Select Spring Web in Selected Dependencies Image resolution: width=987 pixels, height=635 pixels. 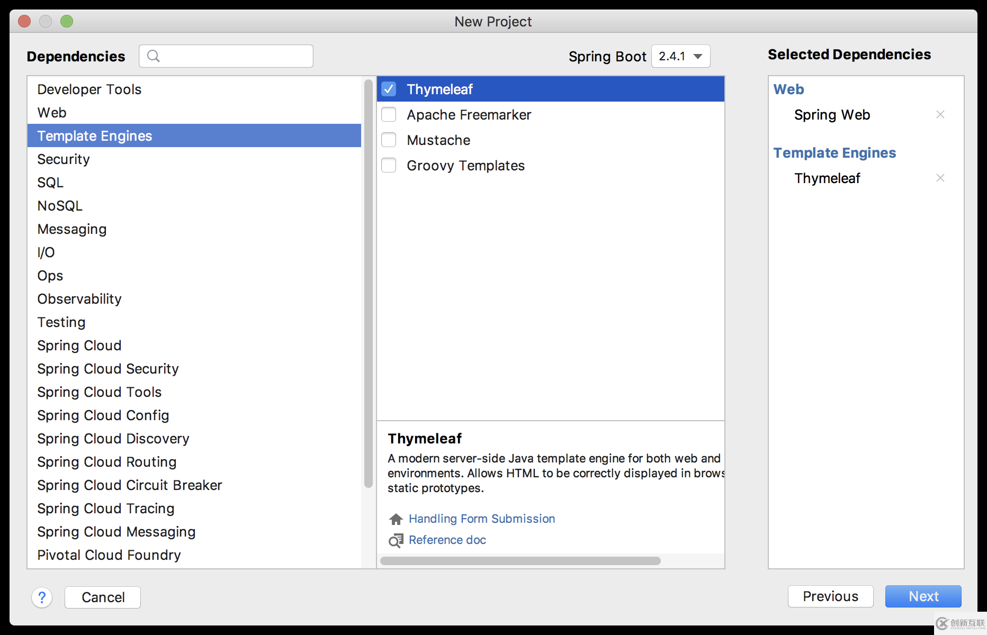coord(832,115)
